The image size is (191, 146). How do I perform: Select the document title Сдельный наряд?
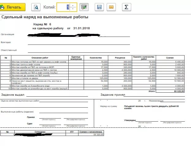pyautogui.click(x=45, y=17)
